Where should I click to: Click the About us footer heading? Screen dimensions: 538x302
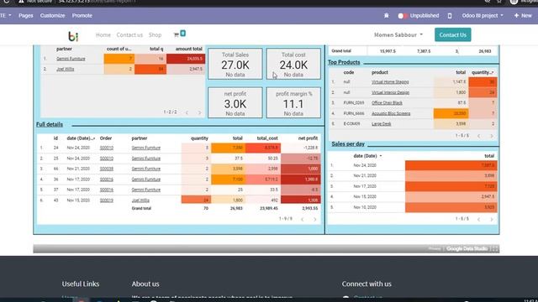click(x=145, y=284)
